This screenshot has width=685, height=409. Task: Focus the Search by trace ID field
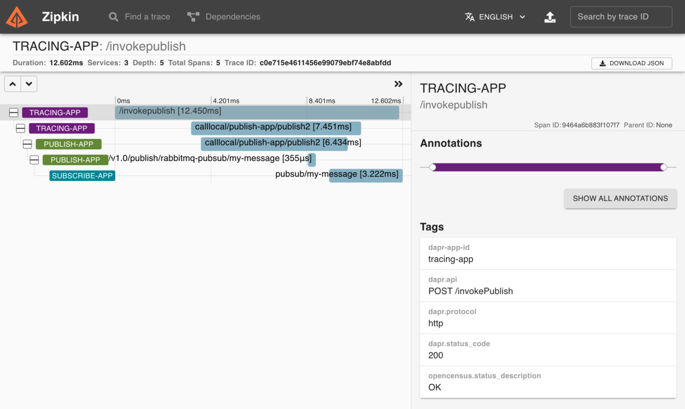point(621,17)
